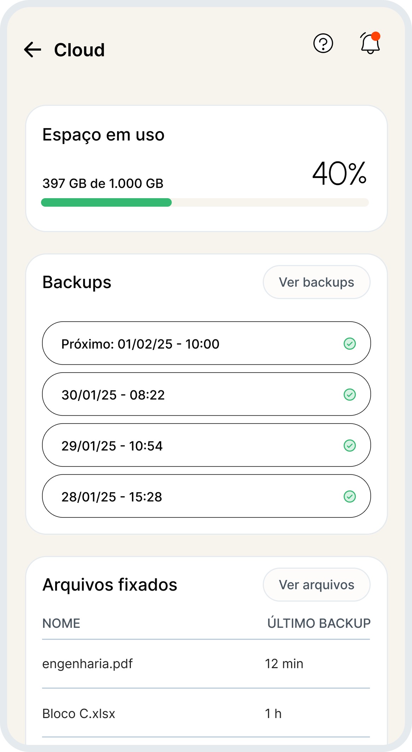Expand the Arquivos fixados section
Image resolution: width=412 pixels, height=752 pixels.
coord(110,585)
